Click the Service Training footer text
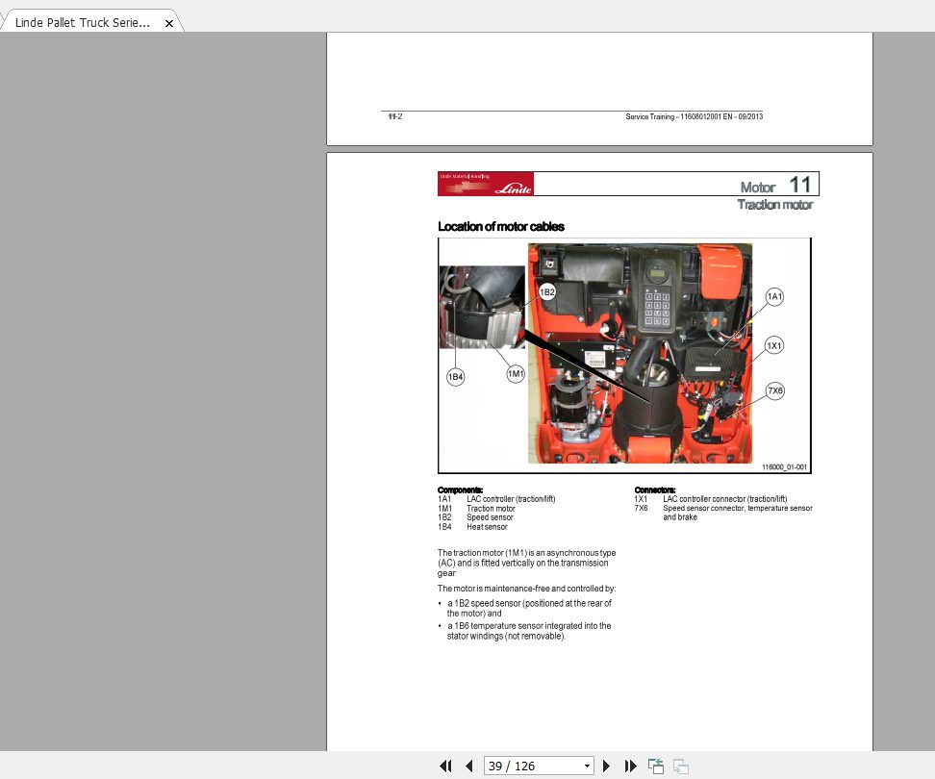The image size is (935, 779). 695,116
